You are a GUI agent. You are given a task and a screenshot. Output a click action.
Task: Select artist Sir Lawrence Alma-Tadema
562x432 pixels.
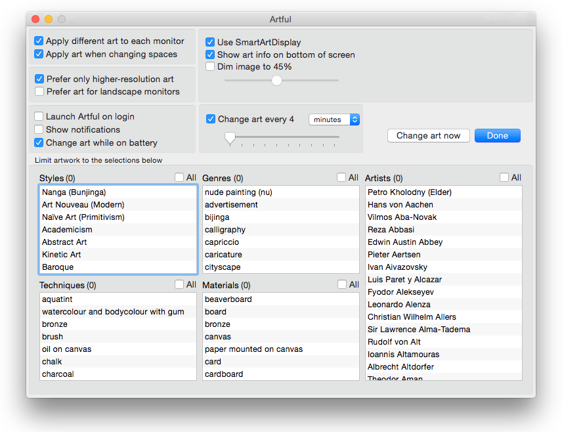pyautogui.click(x=444, y=330)
